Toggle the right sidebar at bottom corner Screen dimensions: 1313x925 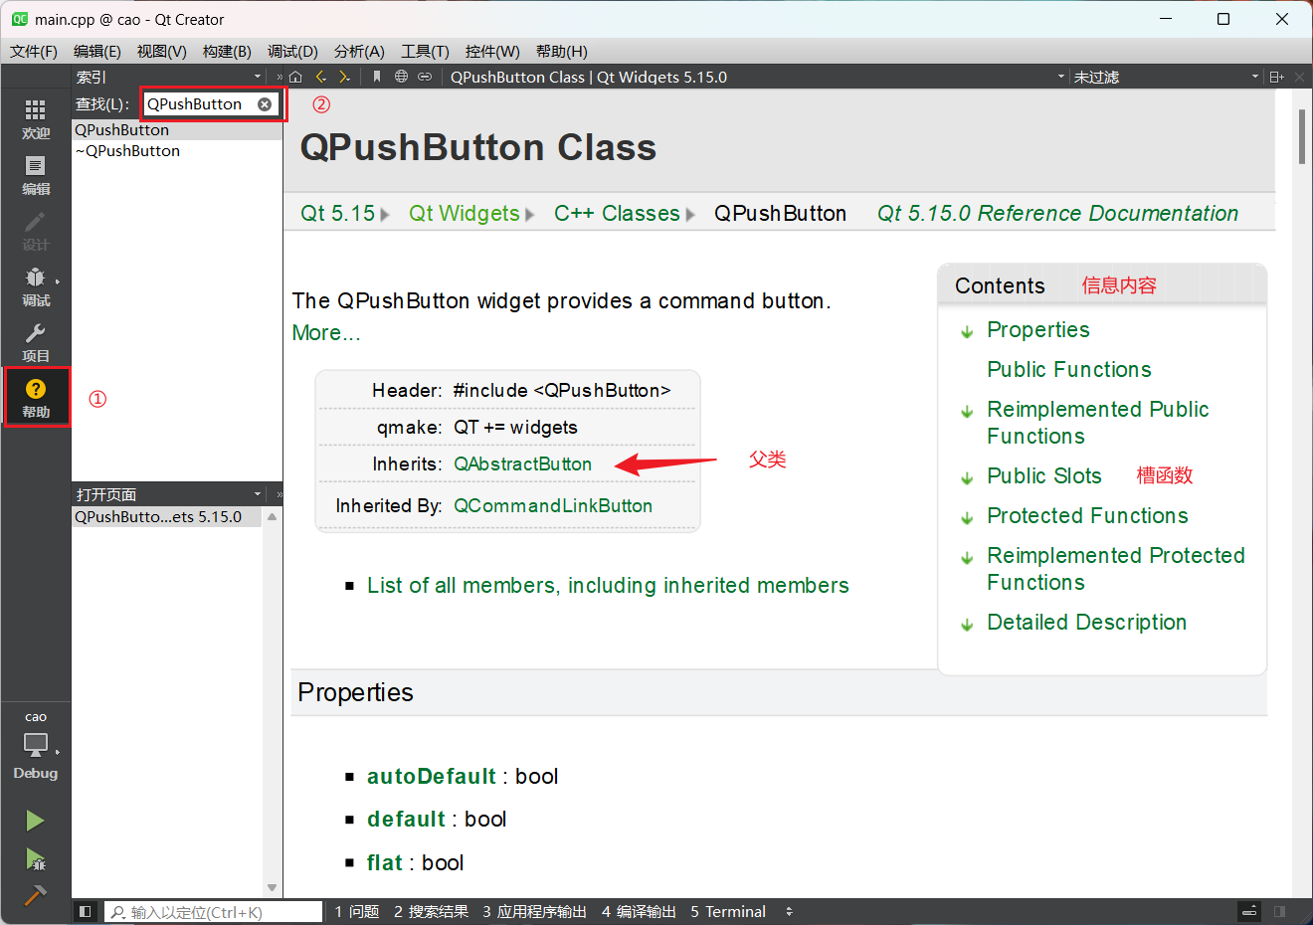(1279, 911)
